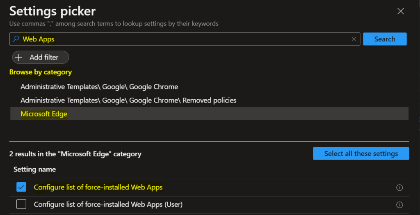The width and height of the screenshot is (420, 215).
Task: Add a filter
Action: pos(41,57)
